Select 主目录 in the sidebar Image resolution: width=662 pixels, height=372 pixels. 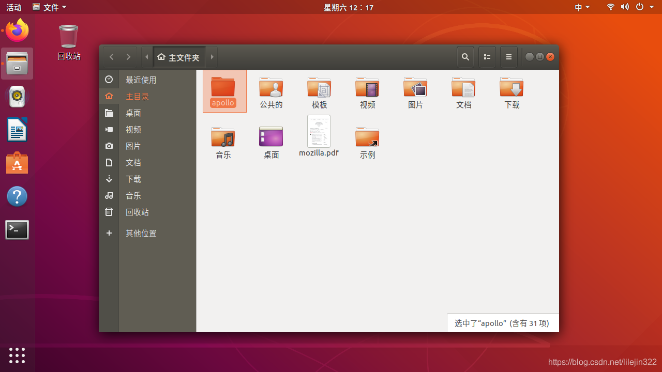coord(147,96)
